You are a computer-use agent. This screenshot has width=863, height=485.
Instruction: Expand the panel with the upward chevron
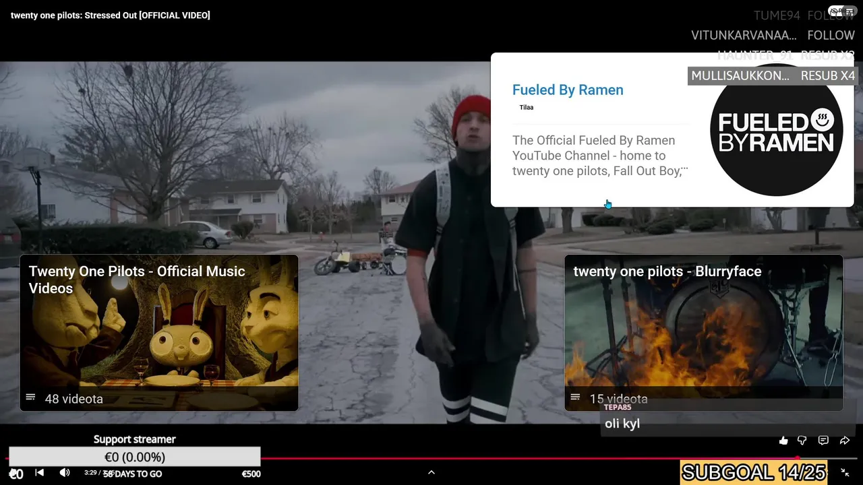[431, 473]
